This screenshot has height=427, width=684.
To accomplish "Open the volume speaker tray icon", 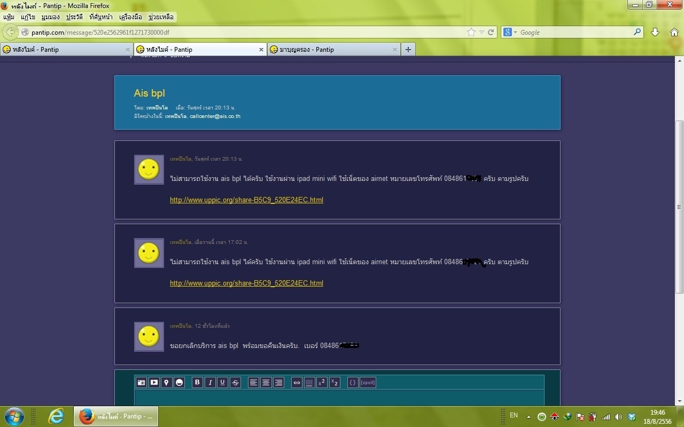I will pyautogui.click(x=618, y=417).
